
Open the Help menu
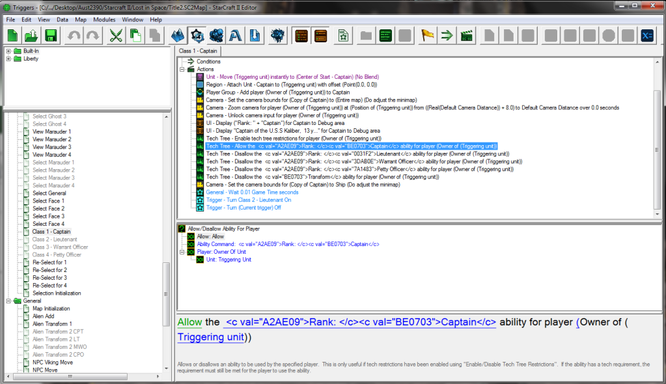(156, 20)
